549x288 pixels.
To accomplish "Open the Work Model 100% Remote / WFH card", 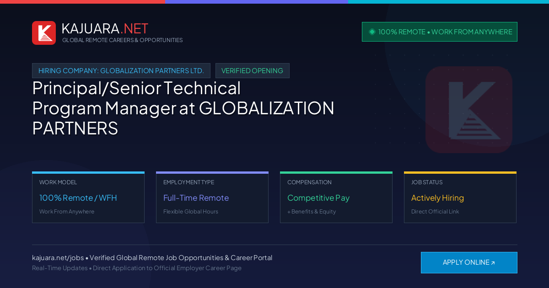I will coord(88,197).
